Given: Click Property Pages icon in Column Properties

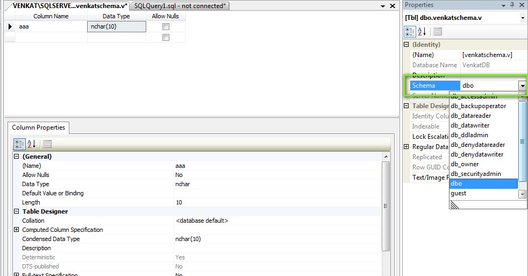Looking at the screenshot, I should click(x=47, y=144).
